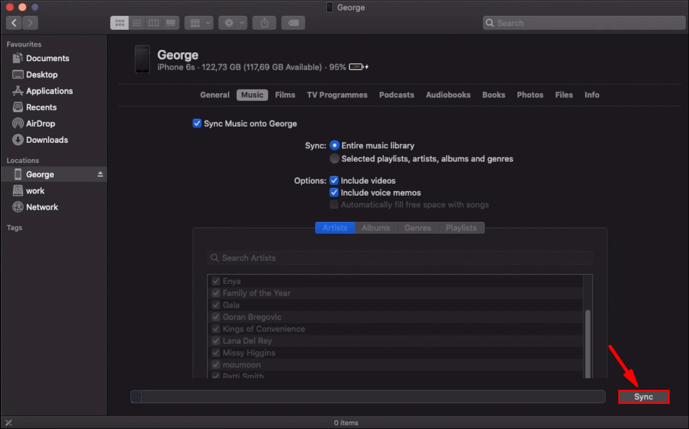Click the George device name heading
The width and height of the screenshot is (689, 429).
coord(178,55)
